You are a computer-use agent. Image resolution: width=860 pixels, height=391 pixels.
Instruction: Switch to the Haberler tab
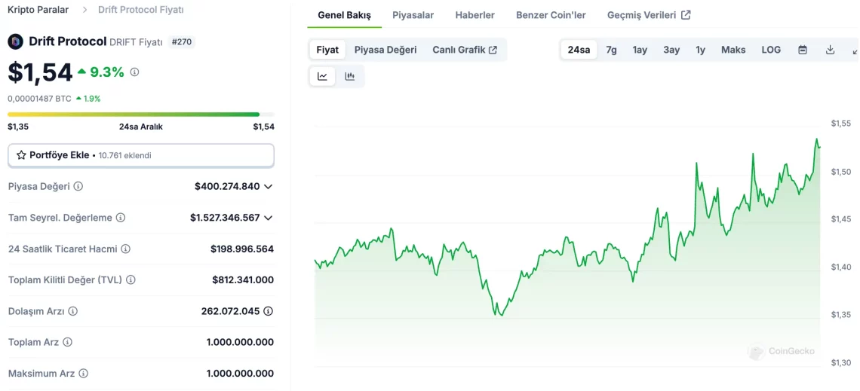[x=475, y=15]
